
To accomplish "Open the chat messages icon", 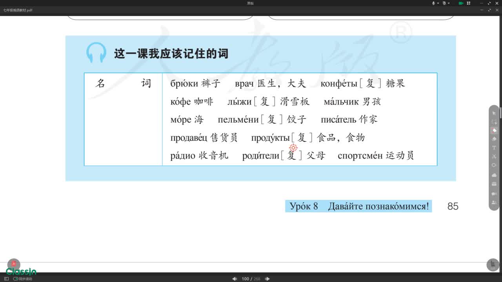I will pyautogui.click(x=494, y=193).
